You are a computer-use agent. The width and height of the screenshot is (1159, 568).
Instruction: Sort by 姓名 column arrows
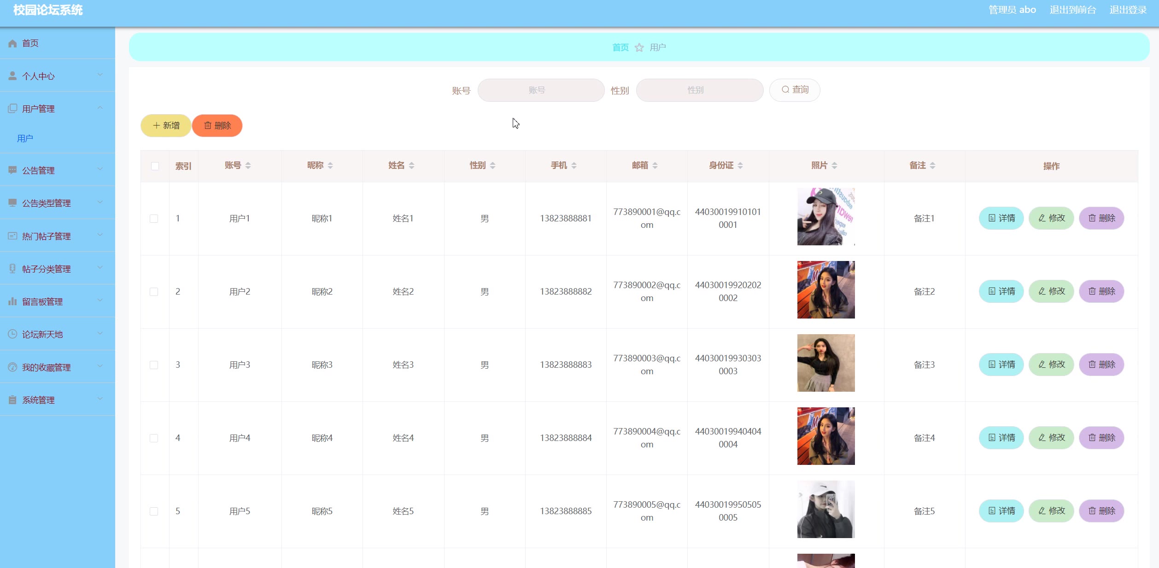click(x=411, y=166)
